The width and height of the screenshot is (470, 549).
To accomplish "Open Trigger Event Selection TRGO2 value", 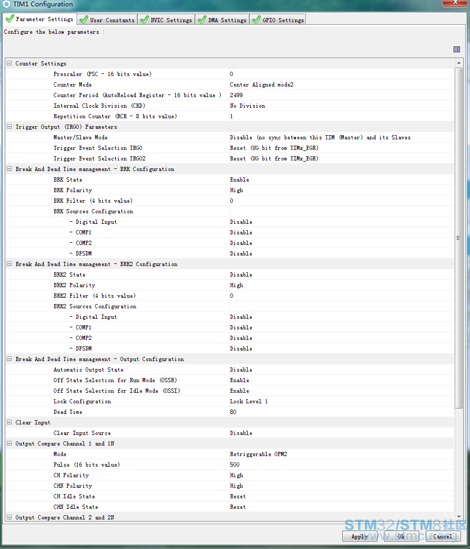I will (342, 158).
